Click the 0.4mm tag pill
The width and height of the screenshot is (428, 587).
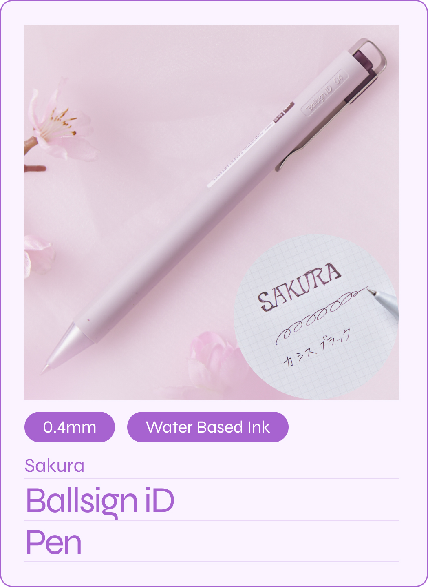pyautogui.click(x=70, y=427)
